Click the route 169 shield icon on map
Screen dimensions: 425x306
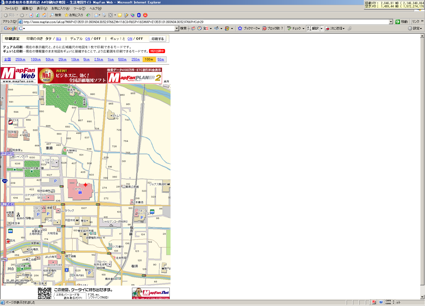pyautogui.click(x=5, y=181)
